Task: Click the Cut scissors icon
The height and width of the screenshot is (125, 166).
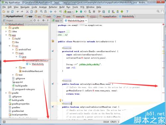Action: click(27, 12)
